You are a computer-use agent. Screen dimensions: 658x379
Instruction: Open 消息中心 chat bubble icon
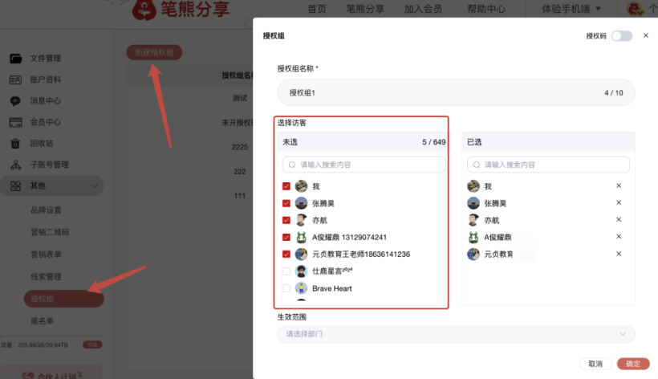15,101
